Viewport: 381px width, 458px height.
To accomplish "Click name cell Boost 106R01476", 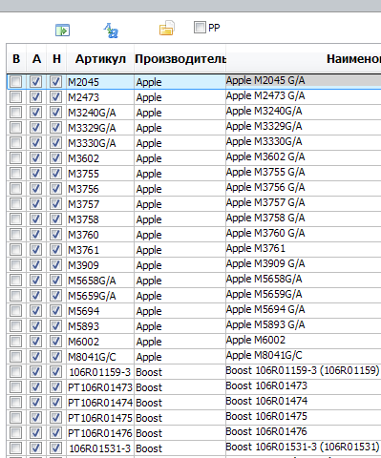I will (x=304, y=432).
